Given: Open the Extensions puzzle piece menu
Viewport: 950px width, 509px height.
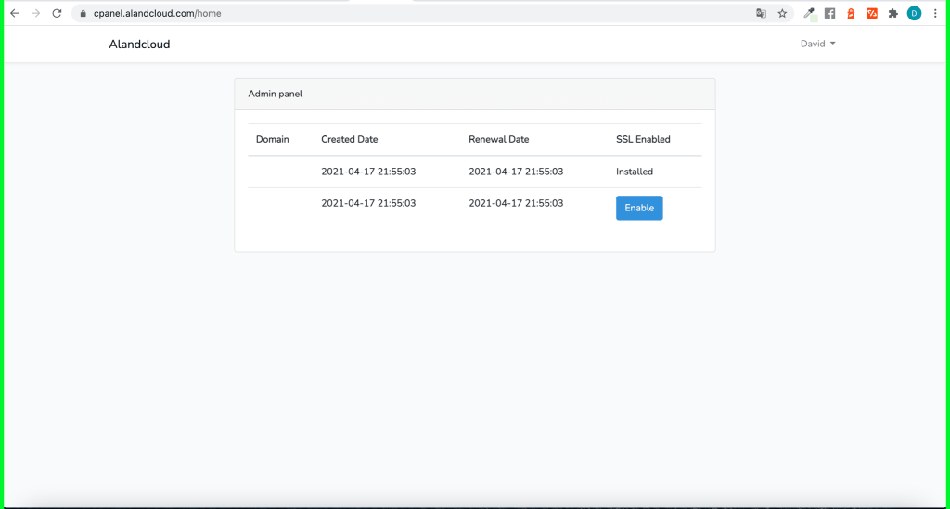Looking at the screenshot, I should [x=893, y=13].
